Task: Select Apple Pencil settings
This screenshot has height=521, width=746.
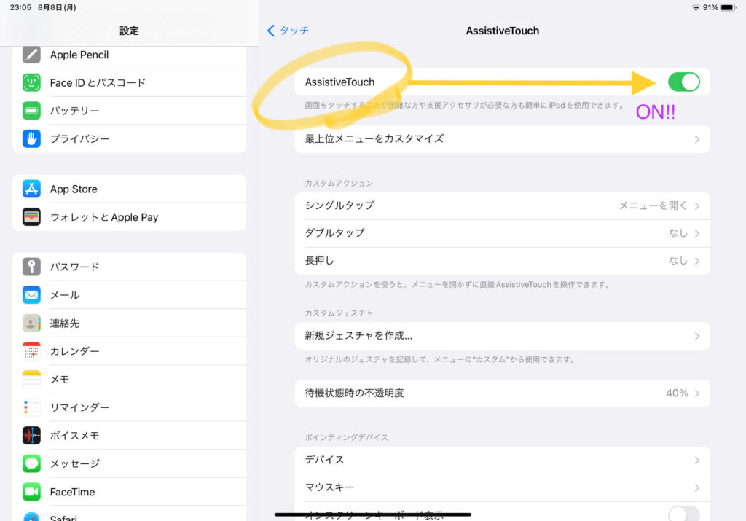Action: tap(130, 55)
